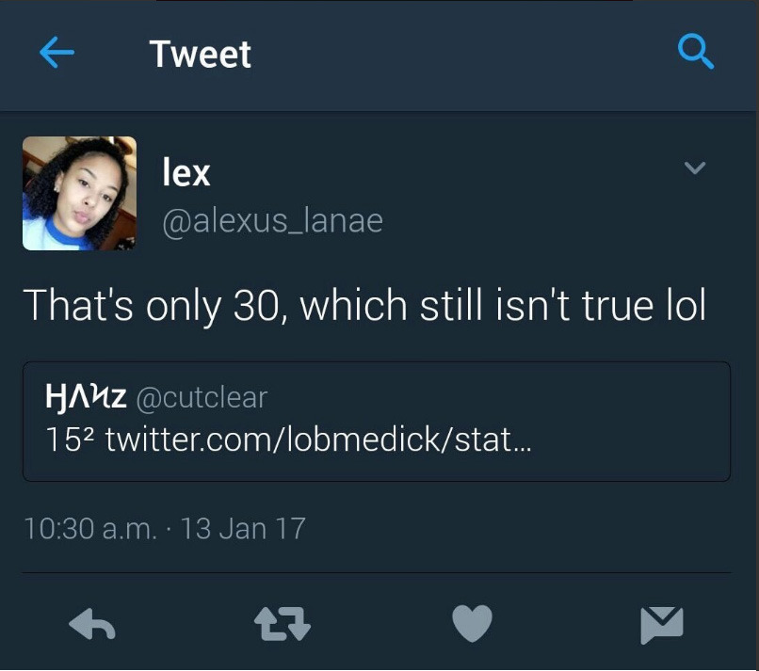Image resolution: width=759 pixels, height=671 pixels.
Task: Follow the twitter.com/lobmedick/stat… link
Action: [318, 439]
